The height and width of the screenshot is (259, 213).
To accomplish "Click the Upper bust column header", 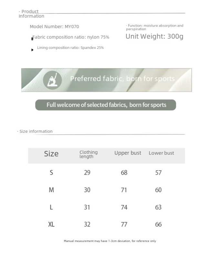I will [128, 153].
